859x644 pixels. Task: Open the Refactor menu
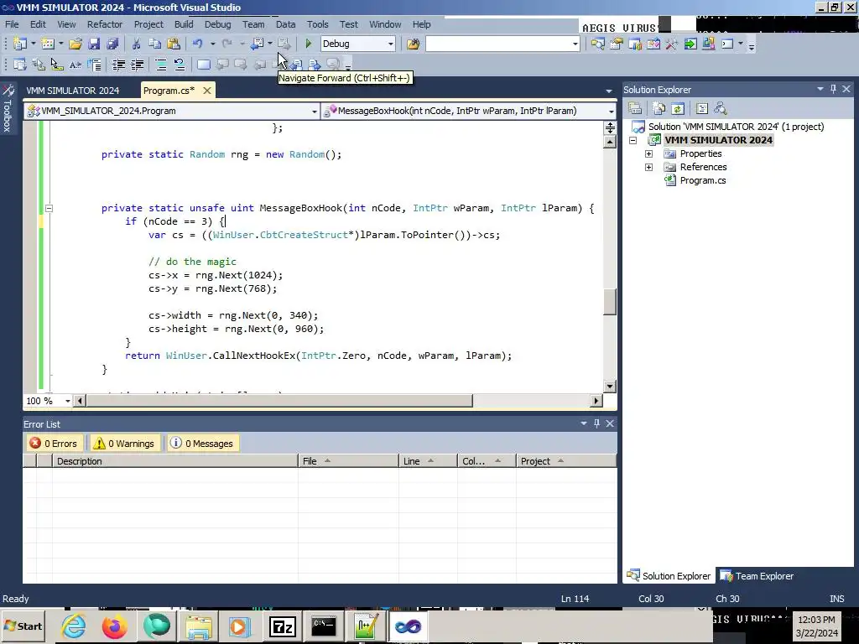point(105,24)
